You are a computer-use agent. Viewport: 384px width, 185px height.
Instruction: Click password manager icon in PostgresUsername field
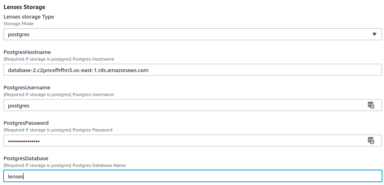tap(371, 105)
